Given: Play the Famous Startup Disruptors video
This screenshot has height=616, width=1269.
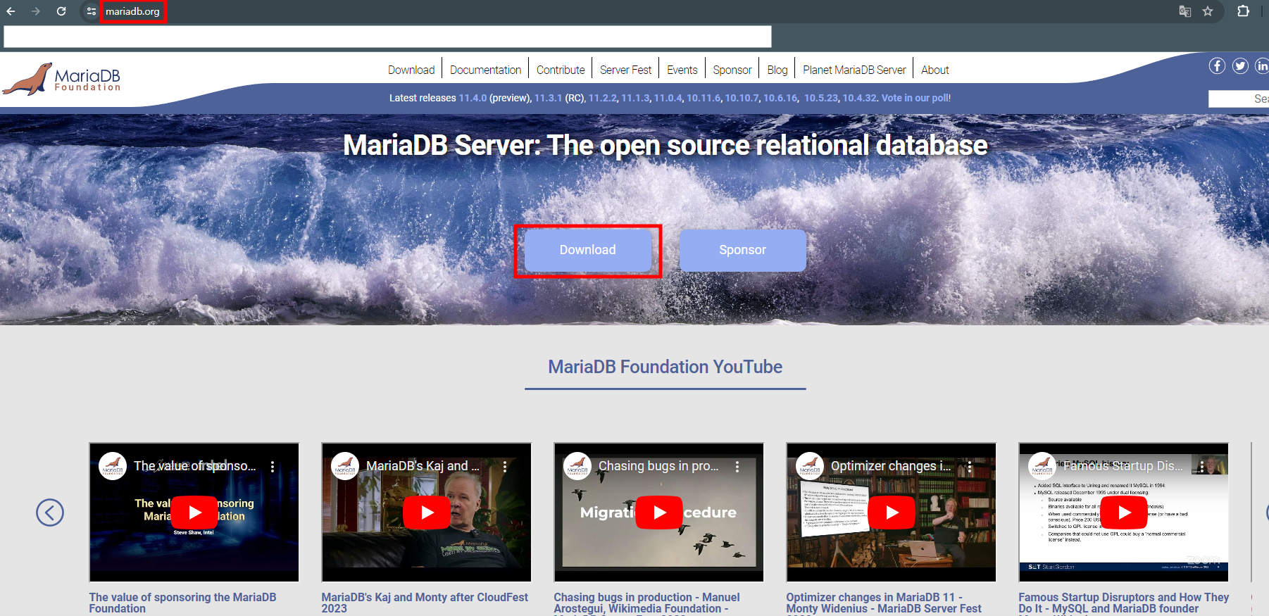Looking at the screenshot, I should [1124, 513].
